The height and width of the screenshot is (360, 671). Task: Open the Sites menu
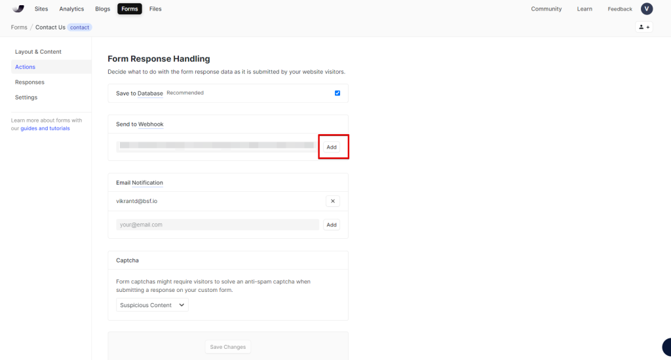[x=41, y=9]
